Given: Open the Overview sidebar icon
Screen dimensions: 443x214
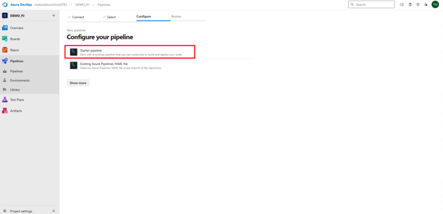Looking at the screenshot, I should point(5,28).
